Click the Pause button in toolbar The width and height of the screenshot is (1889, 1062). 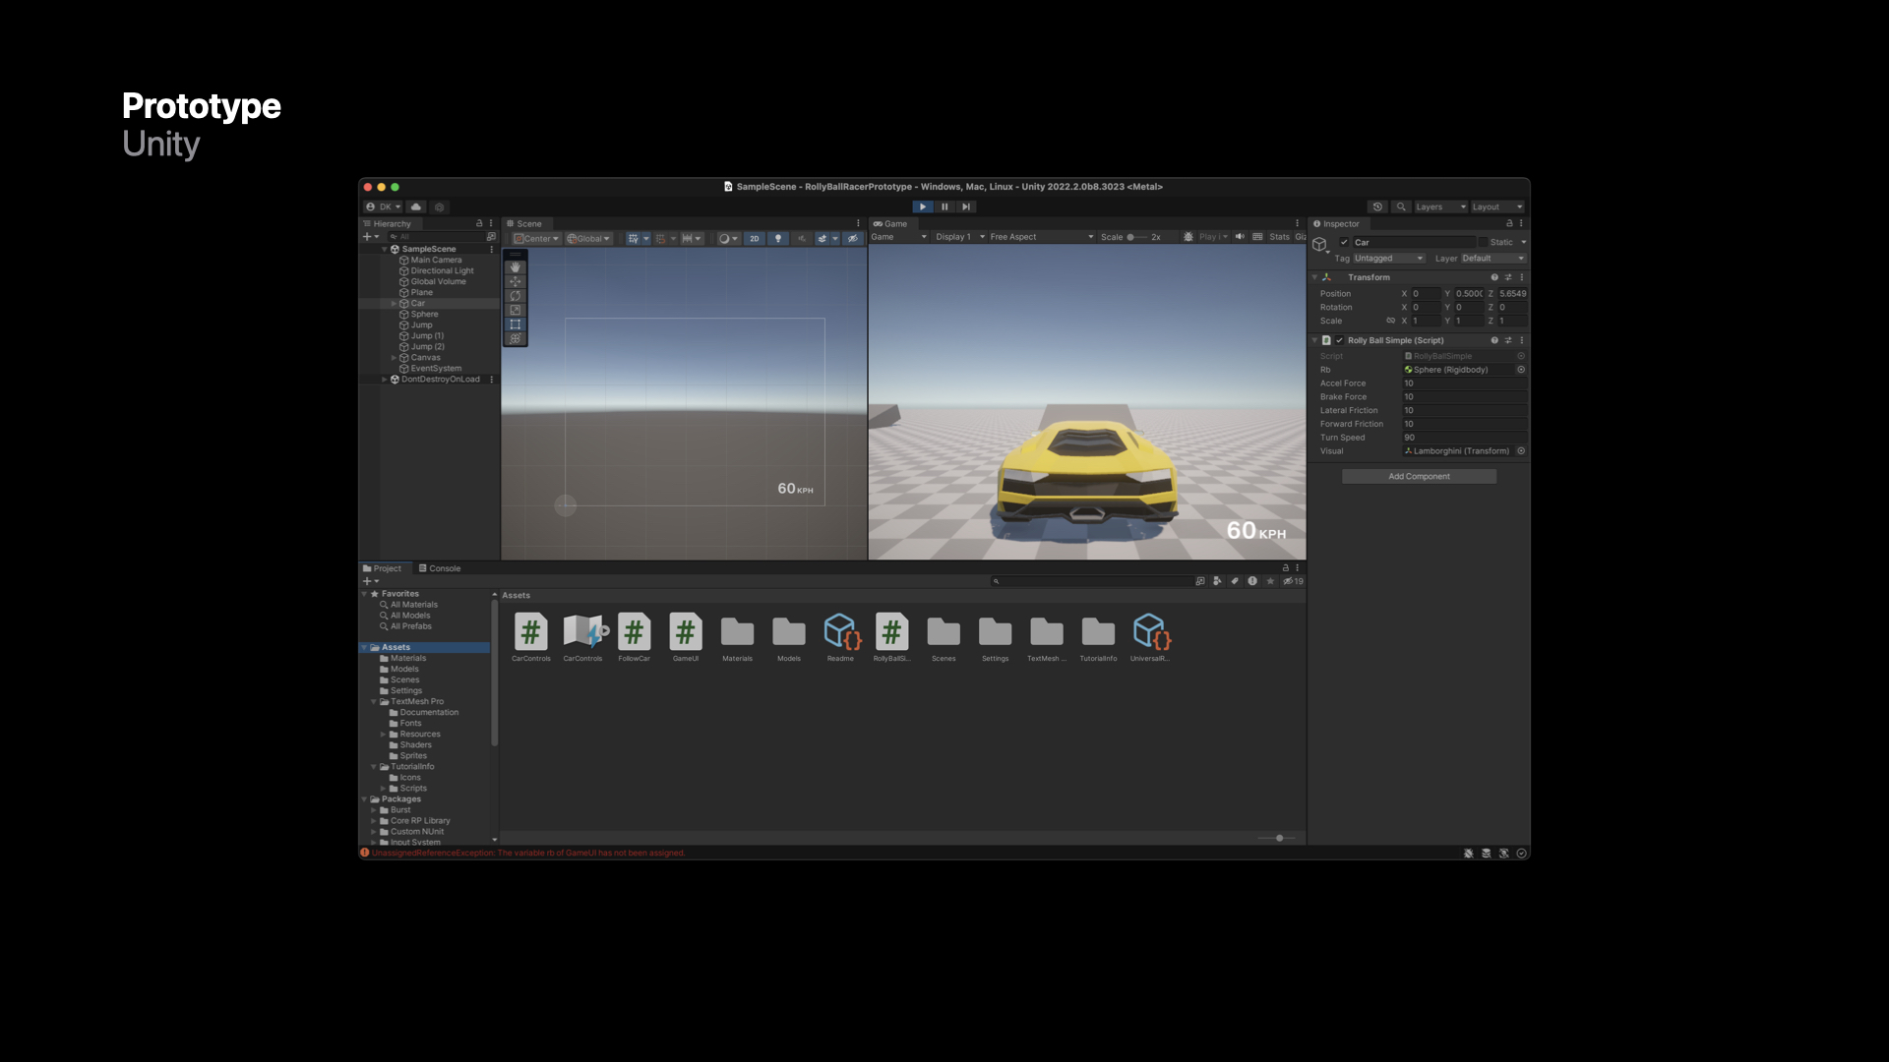[x=944, y=206]
